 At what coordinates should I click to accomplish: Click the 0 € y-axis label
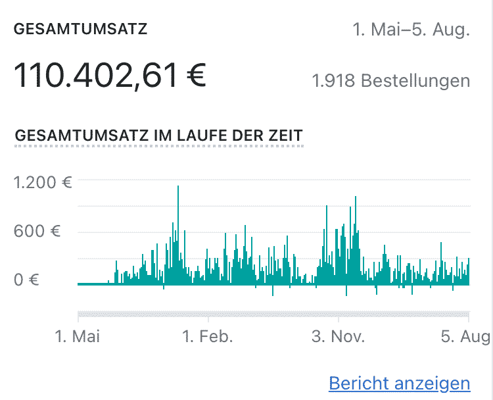pos(26,280)
